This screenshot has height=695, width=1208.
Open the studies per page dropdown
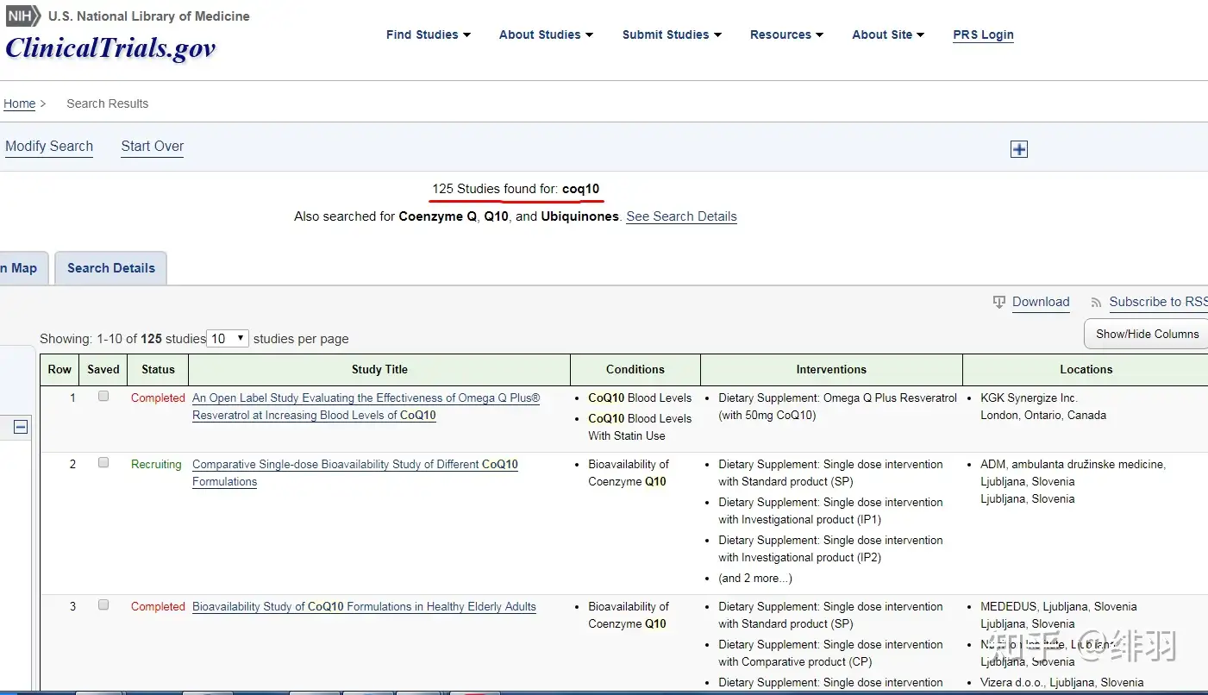[x=228, y=339]
